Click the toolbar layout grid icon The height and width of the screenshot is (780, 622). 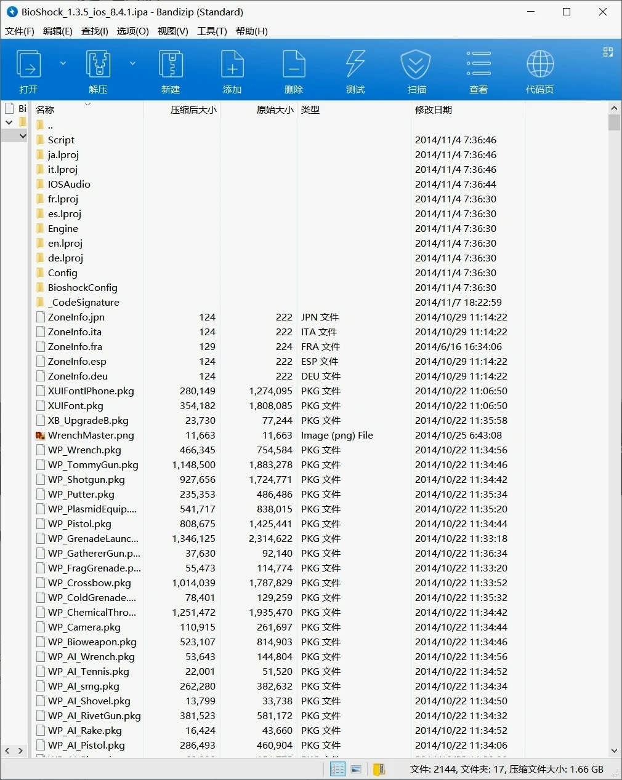click(x=608, y=52)
